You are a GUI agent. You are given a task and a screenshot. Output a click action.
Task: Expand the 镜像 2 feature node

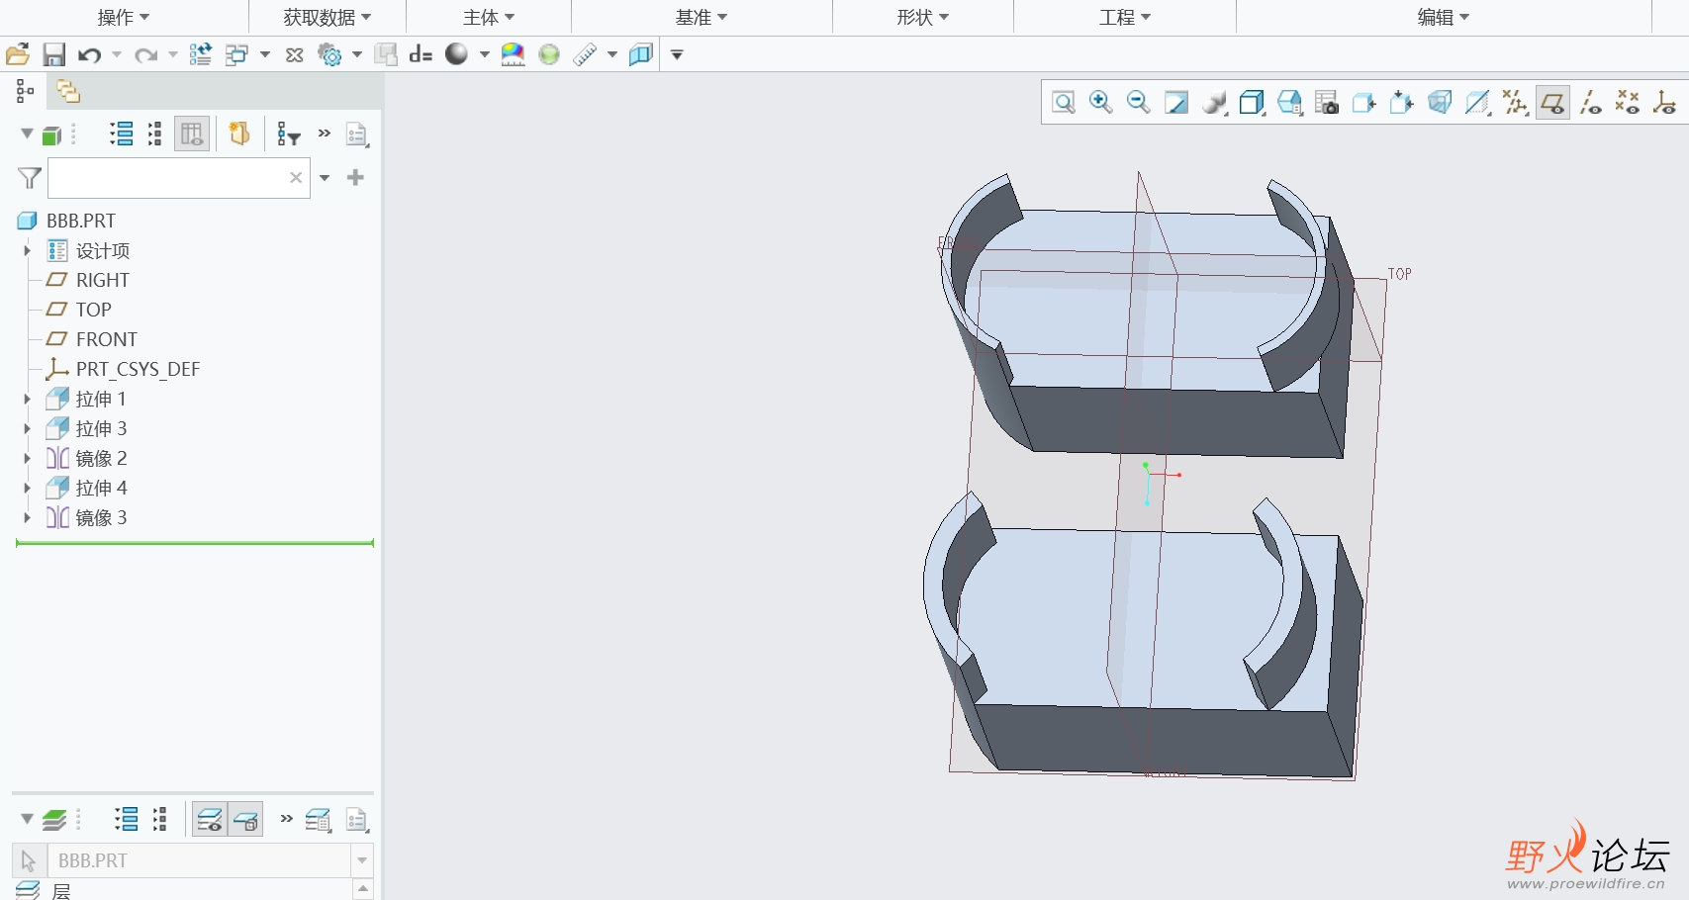pyautogui.click(x=27, y=458)
